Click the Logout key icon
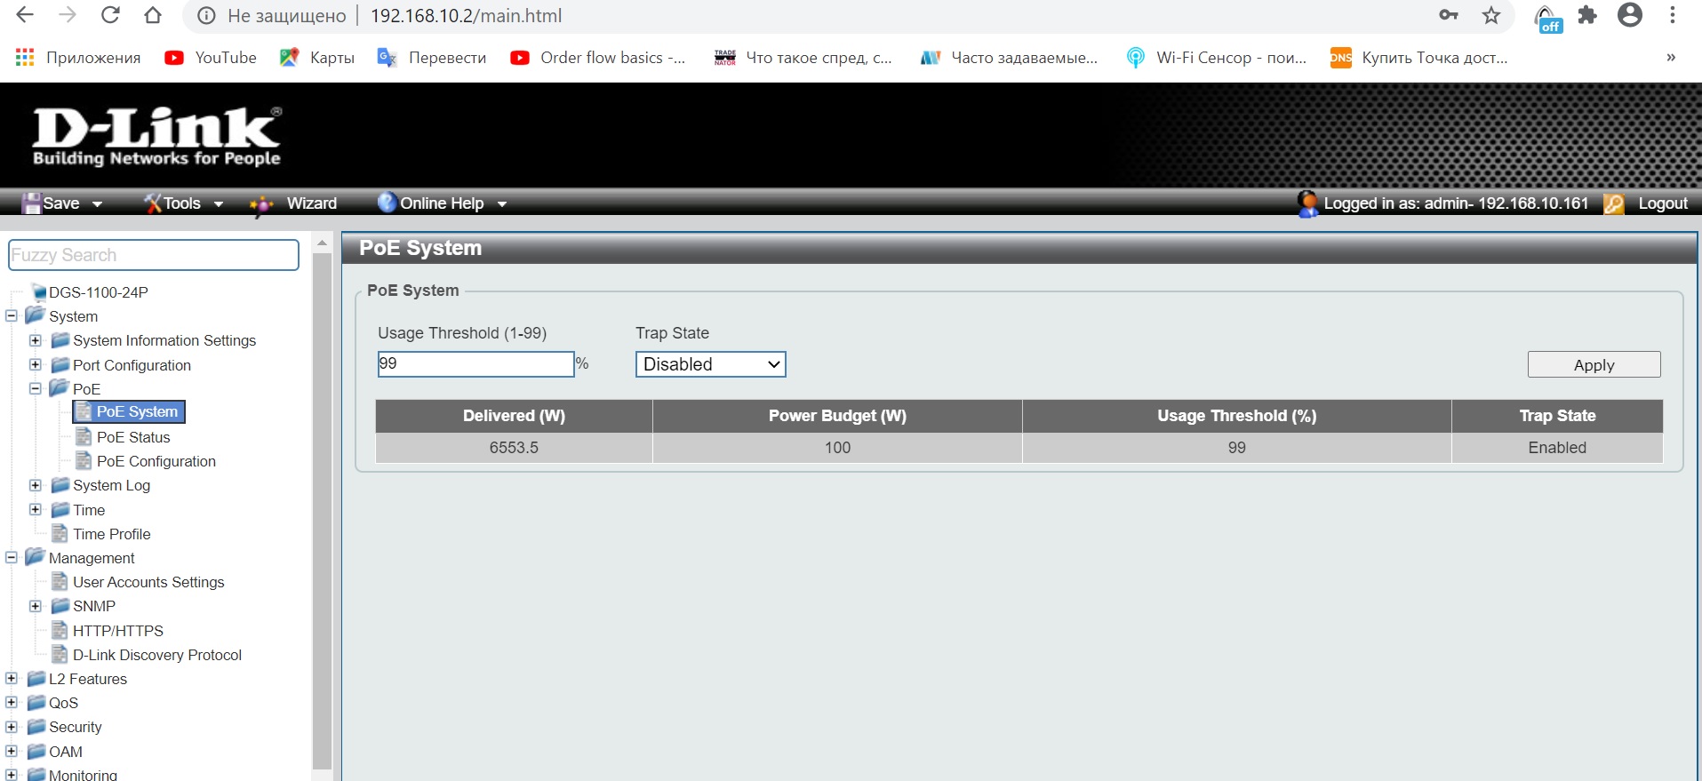 1614,203
